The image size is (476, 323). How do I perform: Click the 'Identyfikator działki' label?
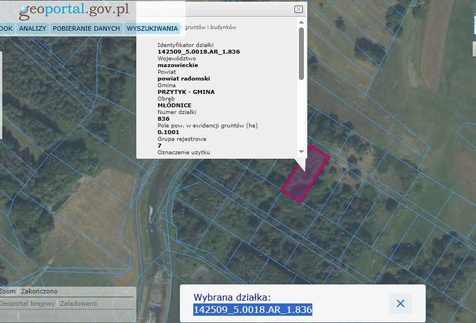[x=185, y=45]
